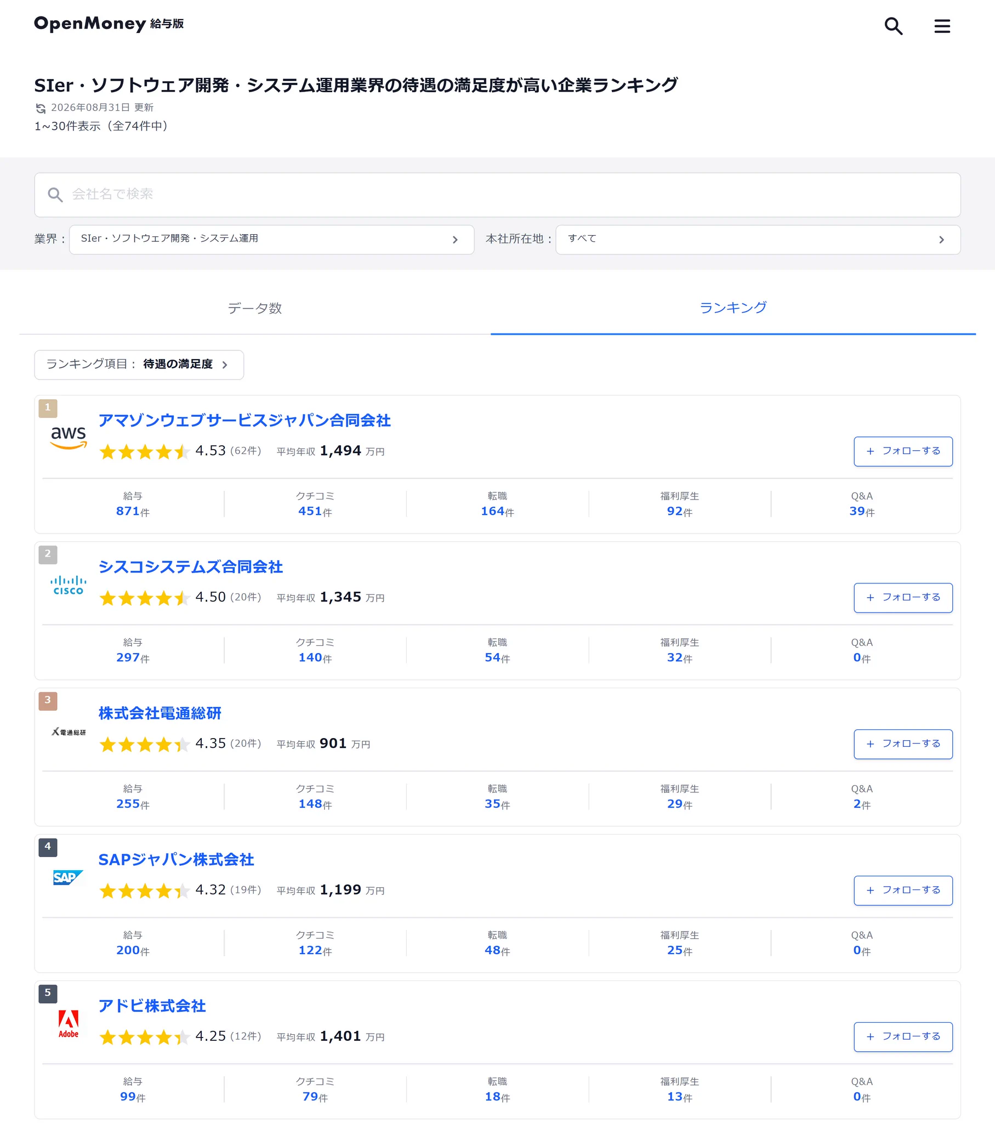Screen dimensions: 995x1123
Task: Click rank 3 badge
Action: [48, 700]
